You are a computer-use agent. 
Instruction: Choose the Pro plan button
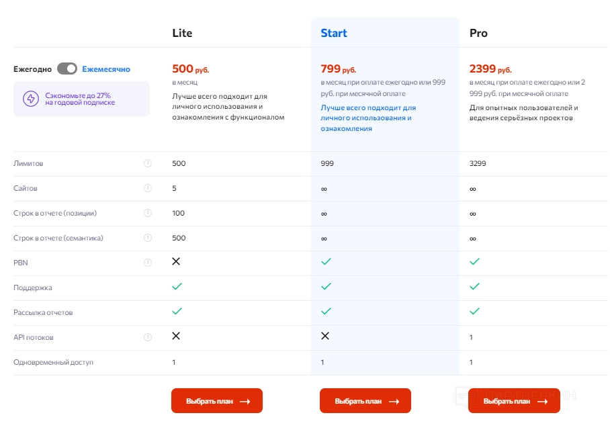(x=514, y=401)
